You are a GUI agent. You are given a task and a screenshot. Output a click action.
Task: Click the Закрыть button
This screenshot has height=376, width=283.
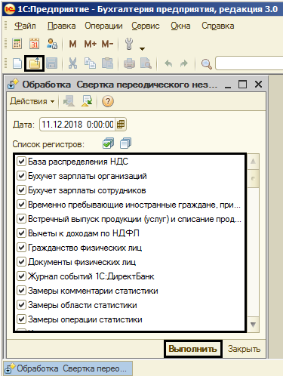tap(244, 349)
